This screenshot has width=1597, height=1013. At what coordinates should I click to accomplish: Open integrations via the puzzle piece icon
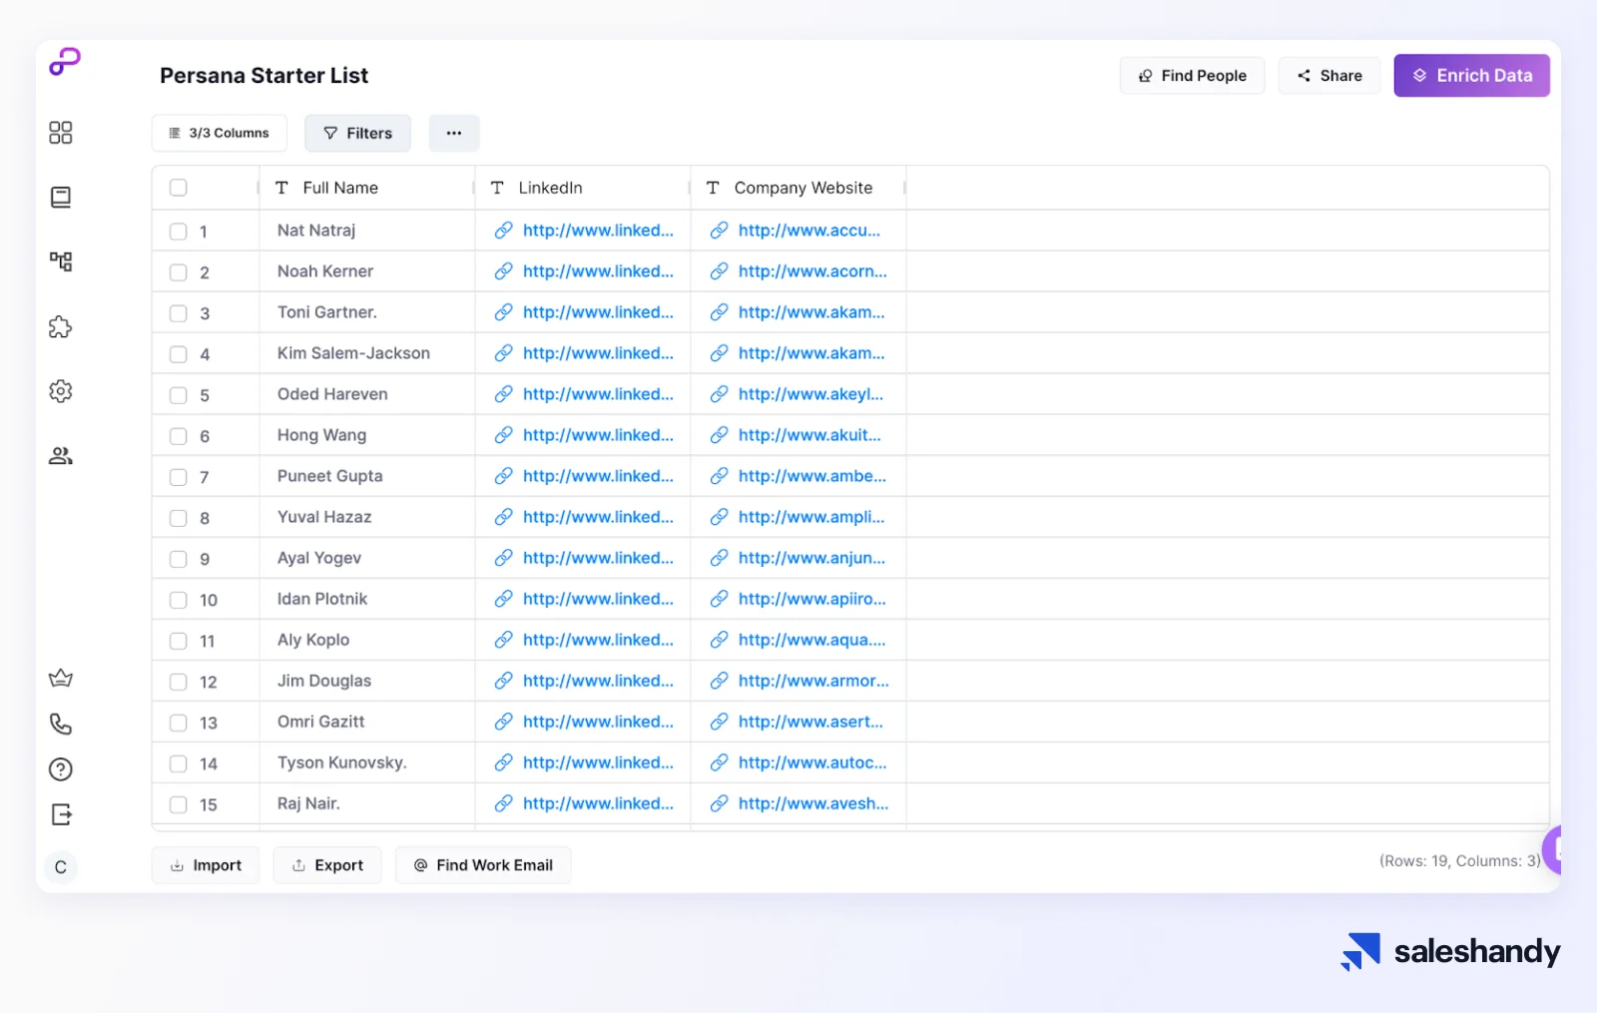[x=60, y=326]
